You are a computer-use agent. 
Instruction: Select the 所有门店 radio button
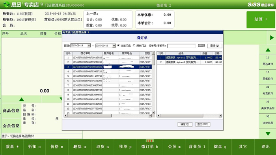click(134, 46)
